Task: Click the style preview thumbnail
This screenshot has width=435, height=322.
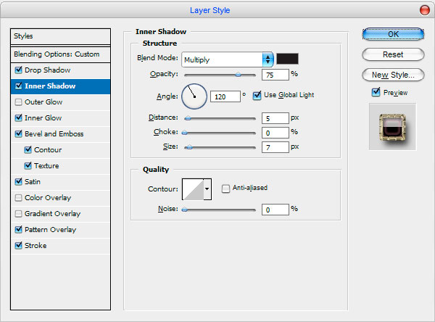Action: click(392, 127)
